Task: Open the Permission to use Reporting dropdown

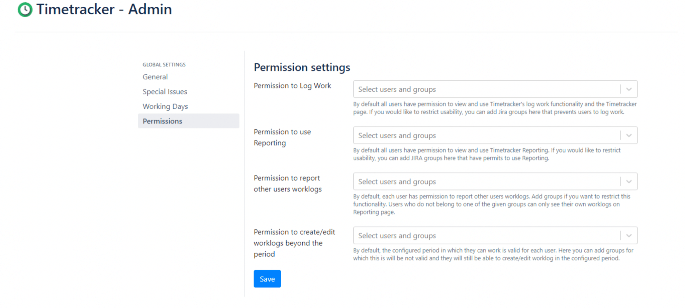Action: [x=468, y=135]
